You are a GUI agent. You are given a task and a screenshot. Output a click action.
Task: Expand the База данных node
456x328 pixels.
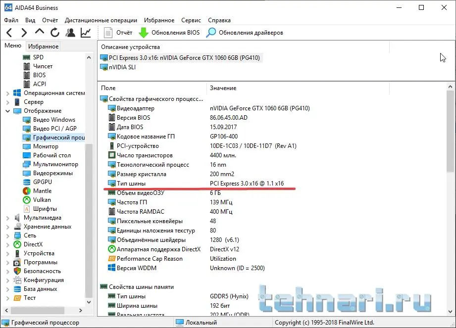tap(7, 289)
